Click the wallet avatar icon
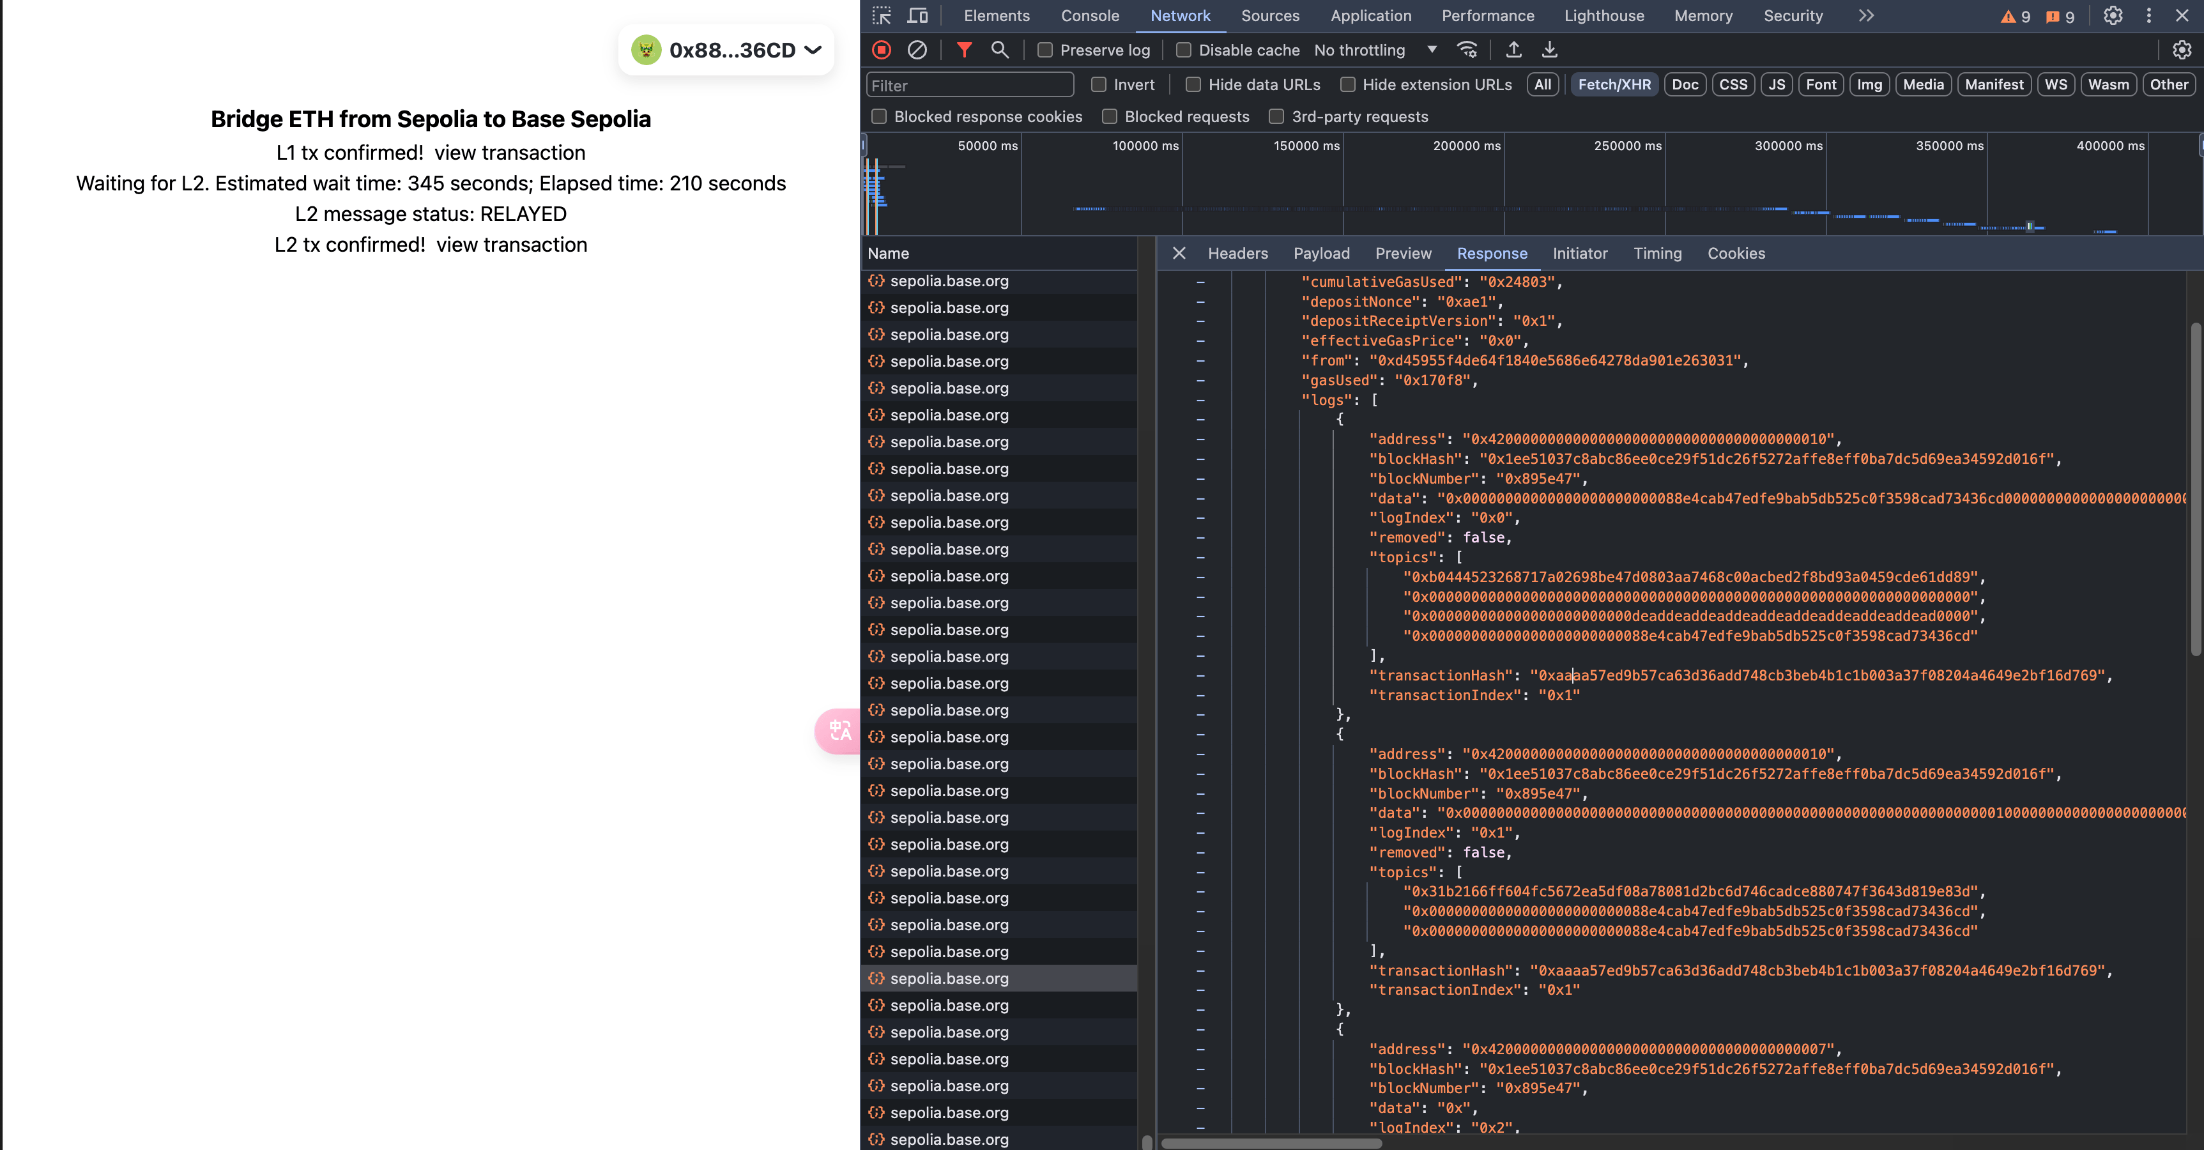This screenshot has width=2204, height=1150. pyautogui.click(x=646, y=50)
